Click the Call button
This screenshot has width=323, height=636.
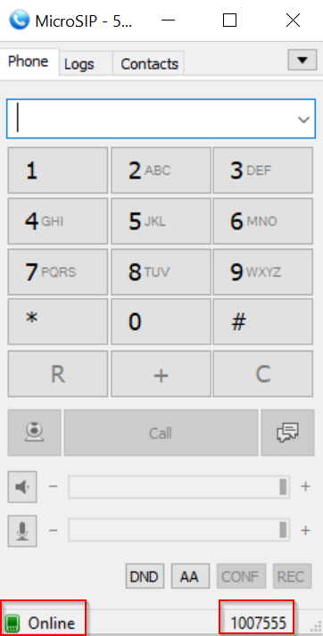click(161, 433)
